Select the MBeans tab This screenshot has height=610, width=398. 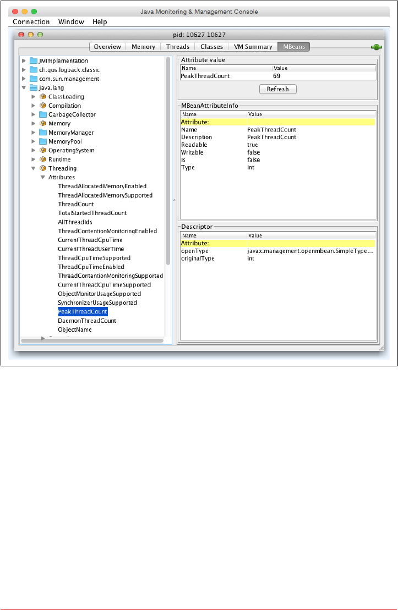pos(294,47)
